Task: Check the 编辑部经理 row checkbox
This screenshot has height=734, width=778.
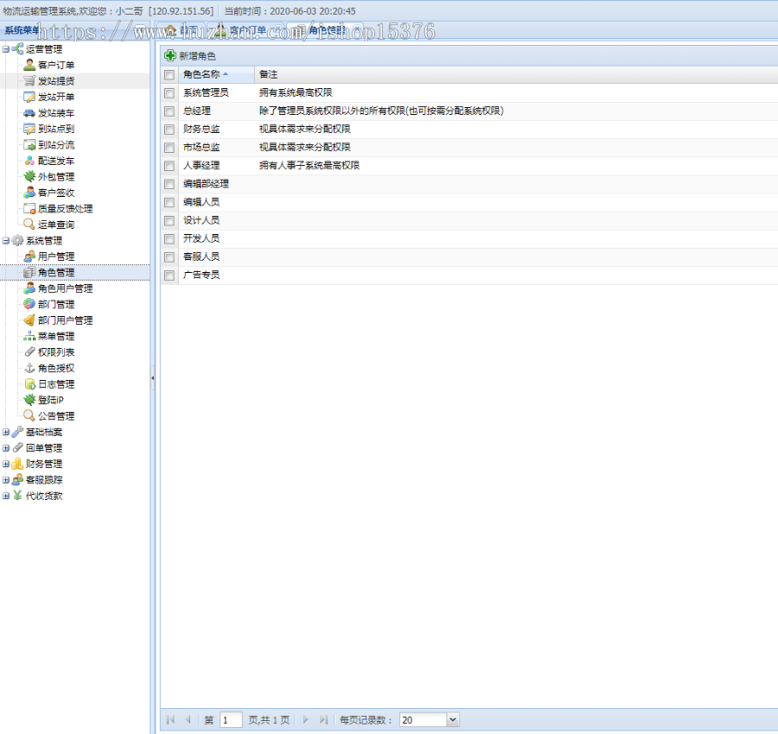Action: 169,185
